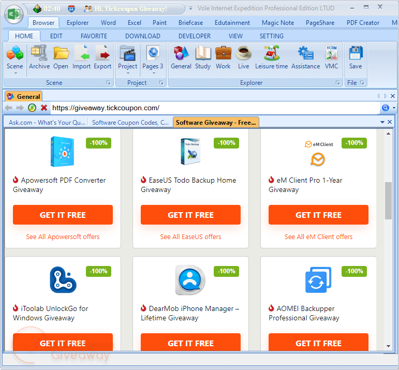Save with the floppy disk icon
Viewport: 399px width, 370px height.
tap(356, 53)
